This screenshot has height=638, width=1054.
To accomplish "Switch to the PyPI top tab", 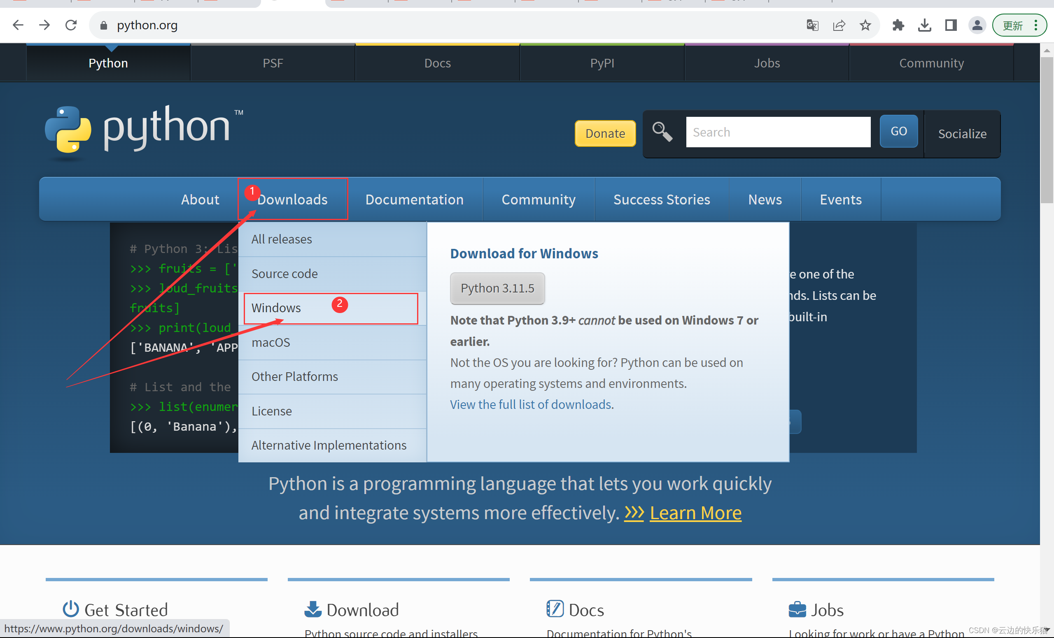I will pyautogui.click(x=602, y=63).
